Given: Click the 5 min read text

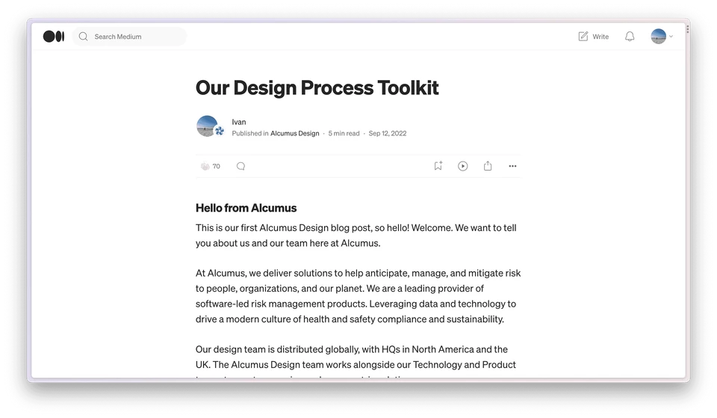Looking at the screenshot, I should tap(344, 133).
